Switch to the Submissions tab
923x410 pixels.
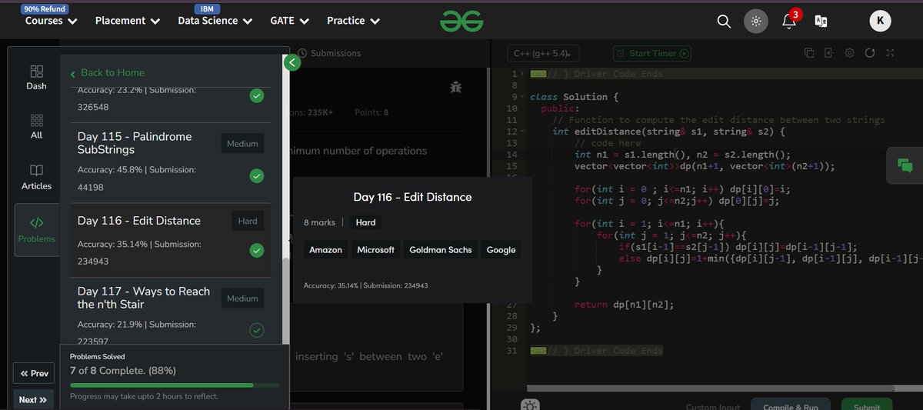click(x=329, y=53)
